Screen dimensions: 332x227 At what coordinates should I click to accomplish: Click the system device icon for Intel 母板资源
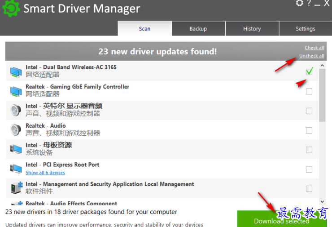coord(16,149)
